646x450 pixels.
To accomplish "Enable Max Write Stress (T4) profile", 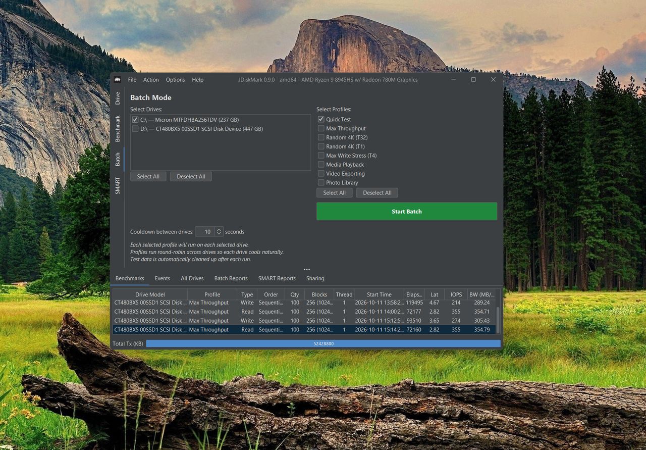I will 321,156.
